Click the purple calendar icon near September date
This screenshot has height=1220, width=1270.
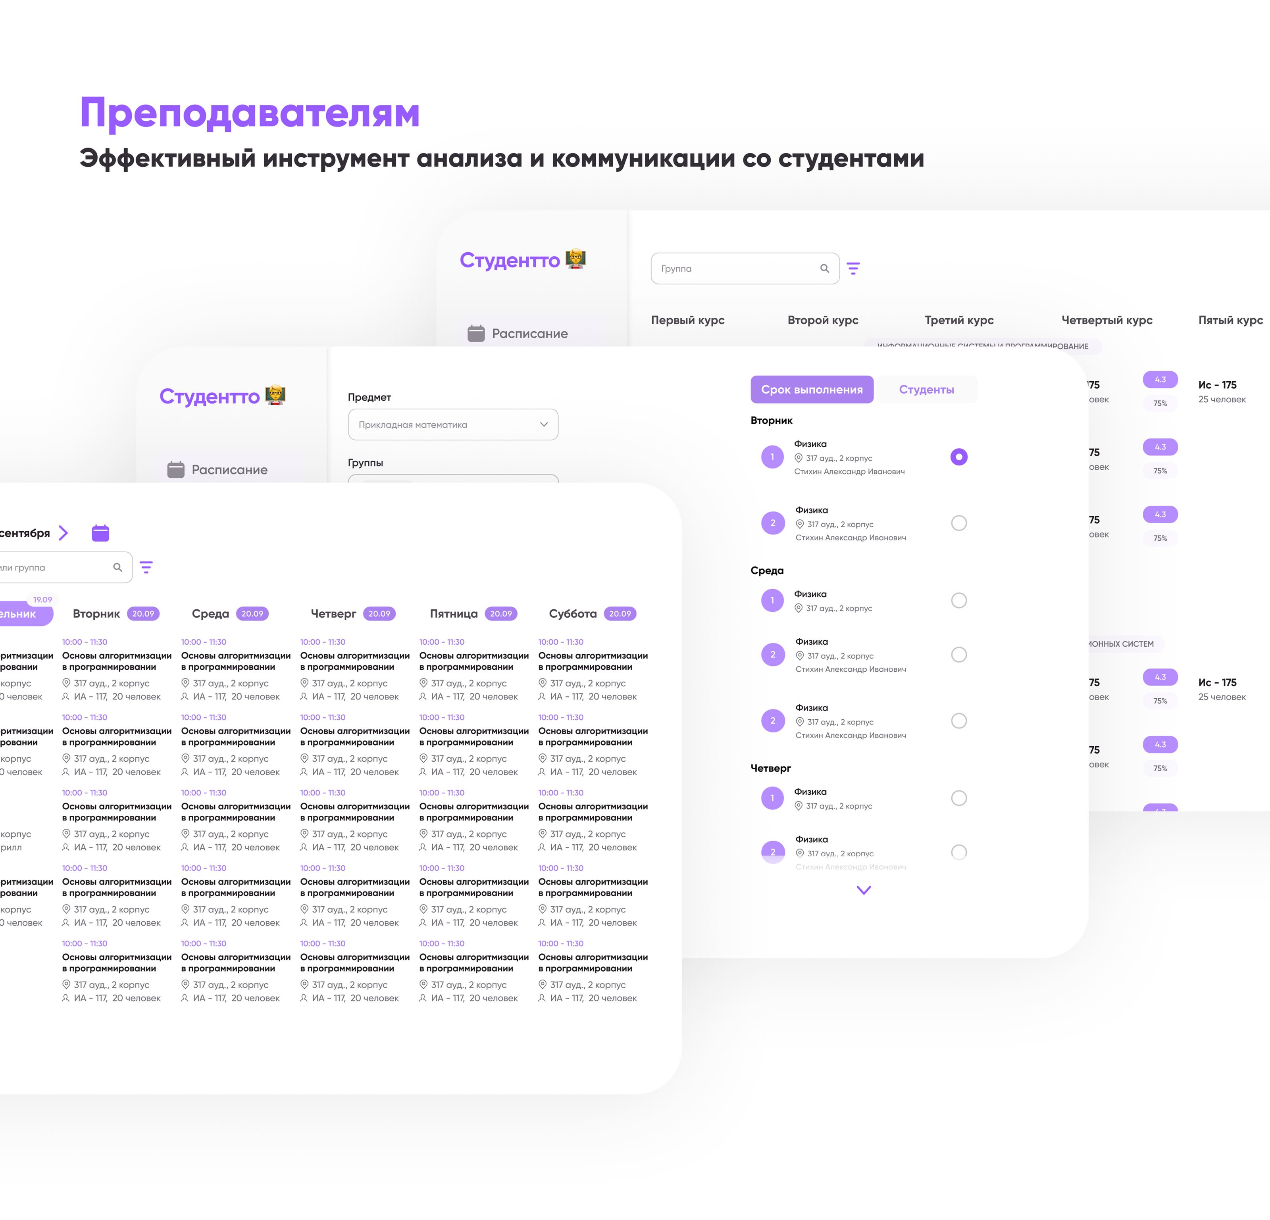click(100, 533)
